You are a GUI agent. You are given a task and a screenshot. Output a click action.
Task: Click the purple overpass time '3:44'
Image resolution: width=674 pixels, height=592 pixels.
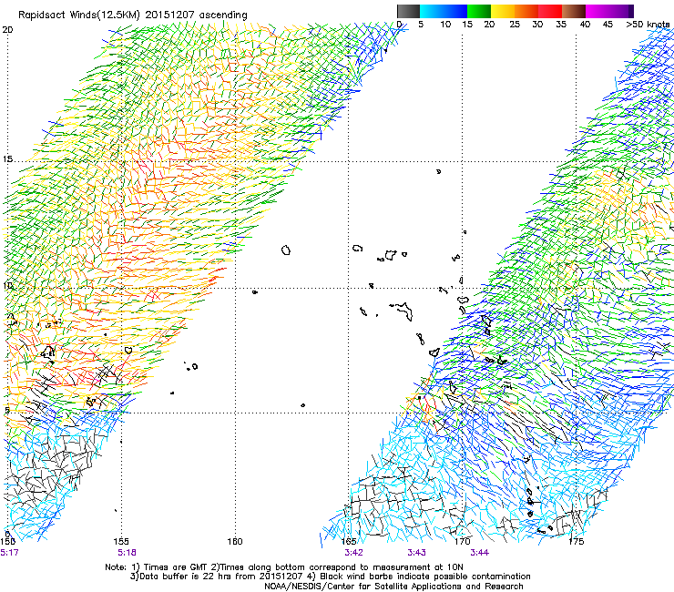pos(479,553)
